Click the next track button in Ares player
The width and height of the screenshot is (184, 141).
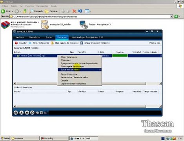[27, 112]
